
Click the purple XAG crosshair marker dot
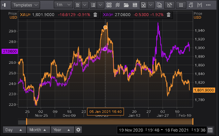(x=105, y=49)
